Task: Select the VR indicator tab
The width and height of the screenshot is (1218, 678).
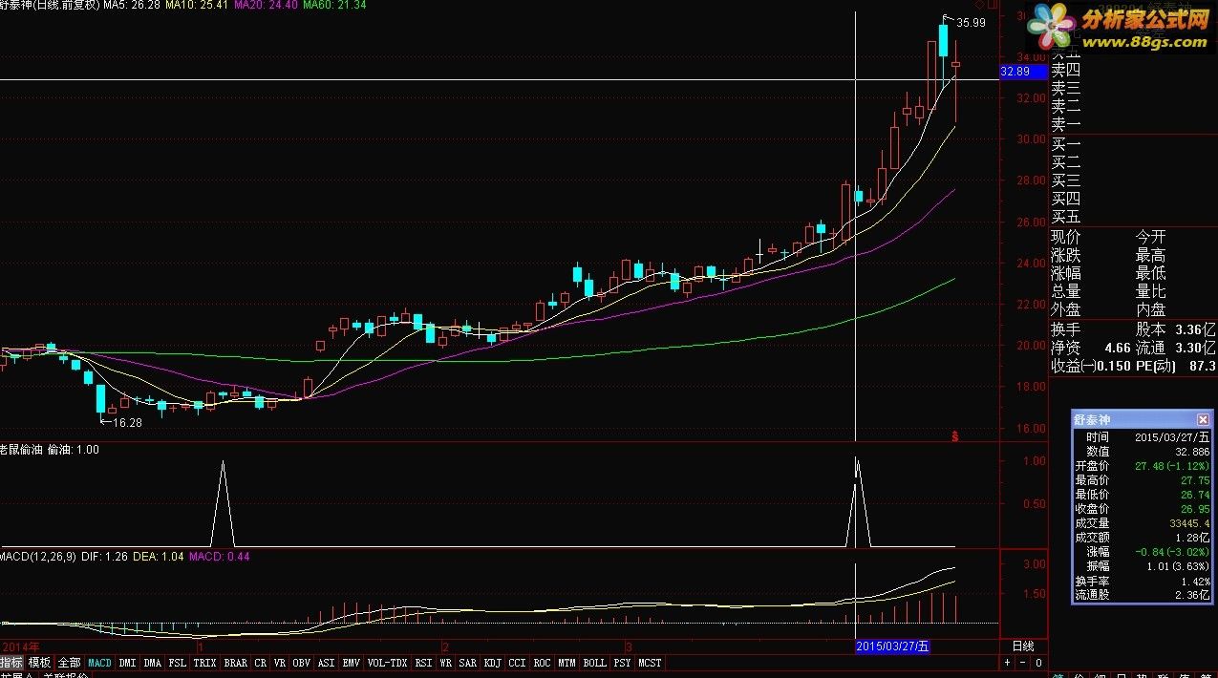Action: (280, 662)
